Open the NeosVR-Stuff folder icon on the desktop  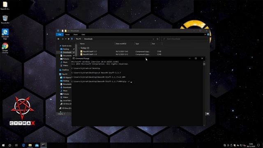5,5
